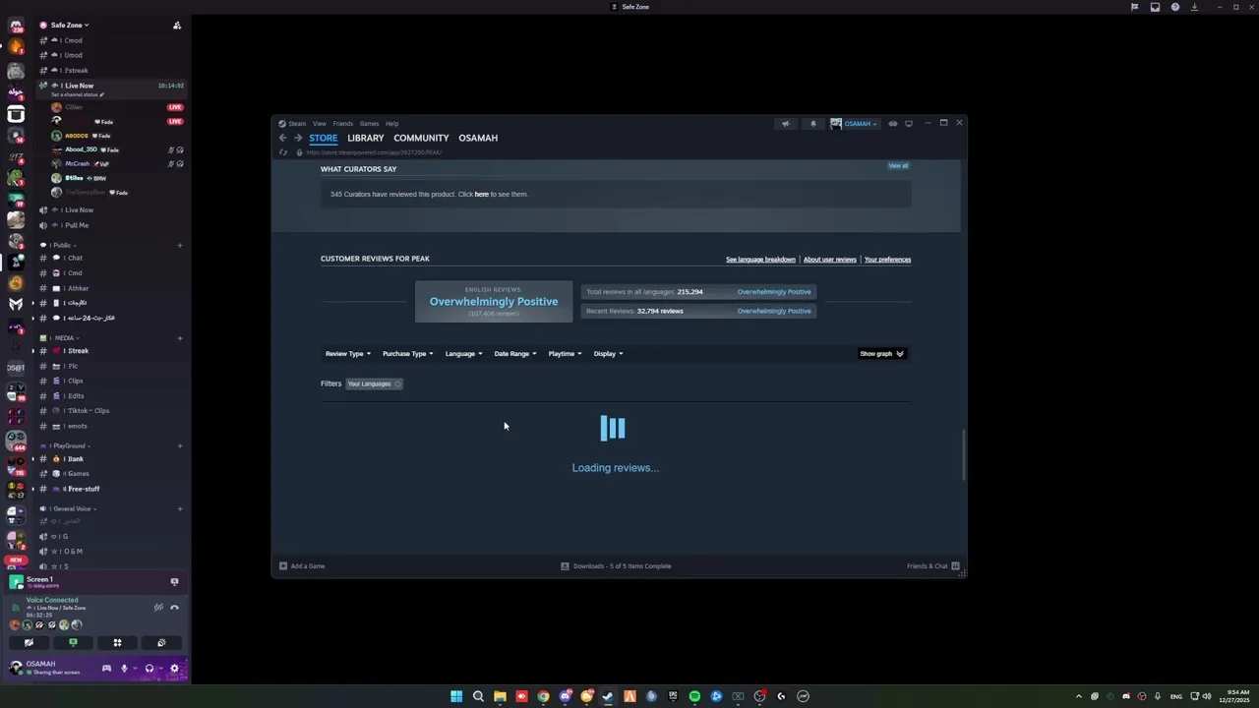
Task: Toggle Discord headphones deafen
Action: pos(150,669)
